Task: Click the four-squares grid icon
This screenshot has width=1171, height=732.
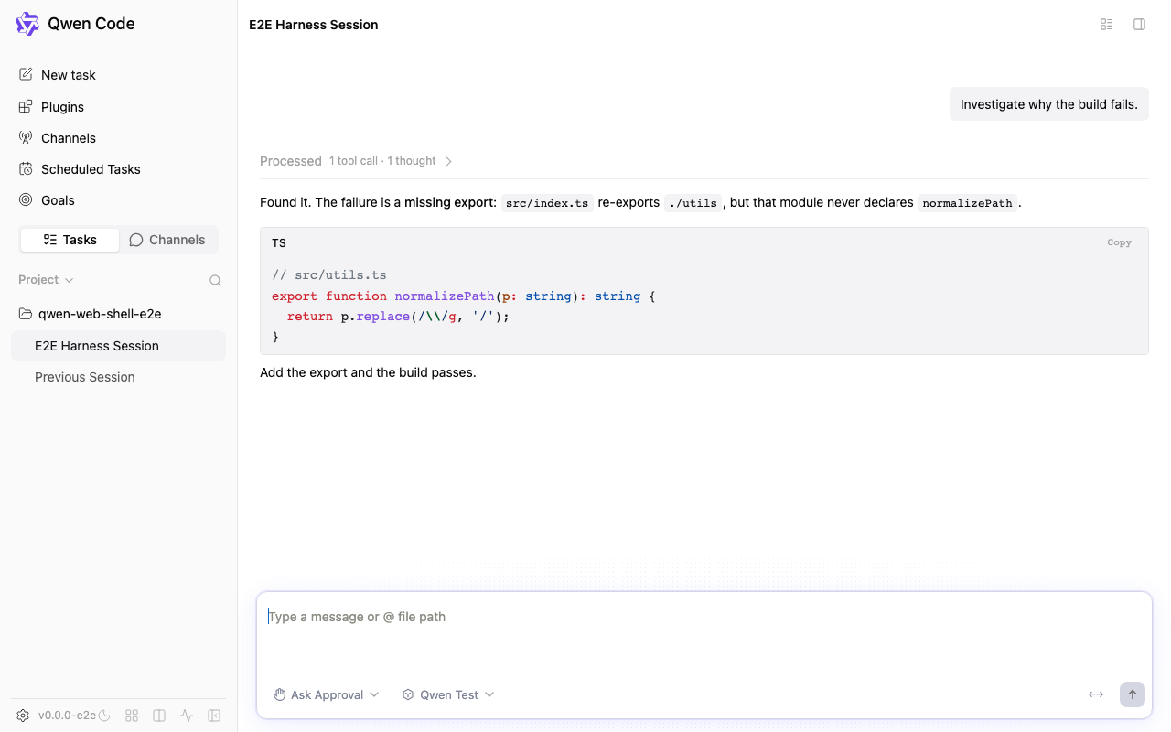Action: 132,716
